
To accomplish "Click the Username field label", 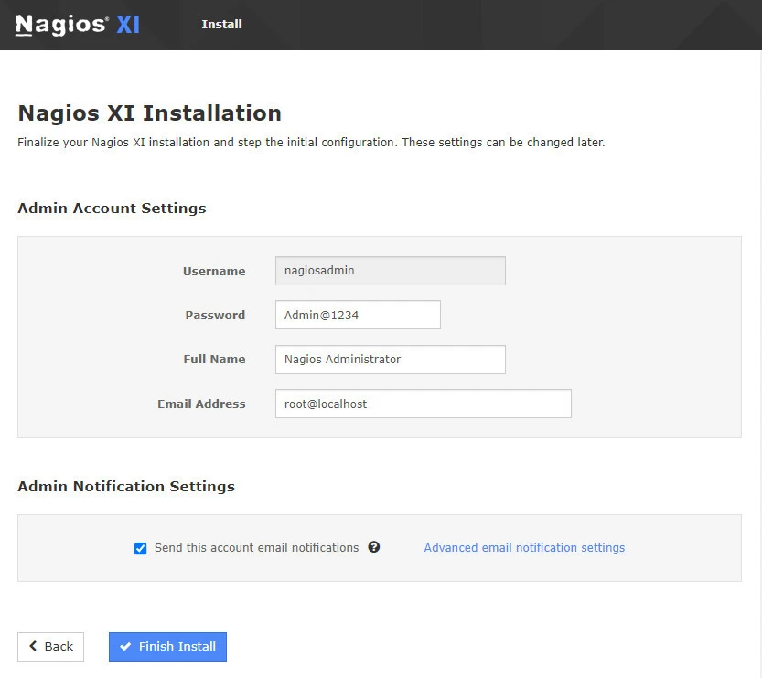I will [x=214, y=271].
